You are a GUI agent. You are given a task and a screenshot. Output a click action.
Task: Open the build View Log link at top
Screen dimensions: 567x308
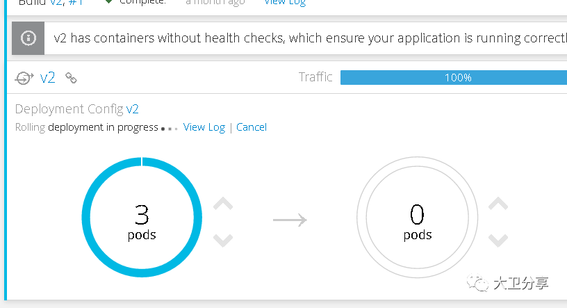285,2
